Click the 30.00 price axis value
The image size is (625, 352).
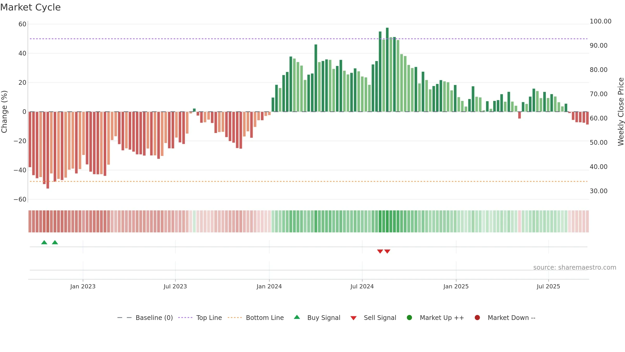tap(599, 191)
